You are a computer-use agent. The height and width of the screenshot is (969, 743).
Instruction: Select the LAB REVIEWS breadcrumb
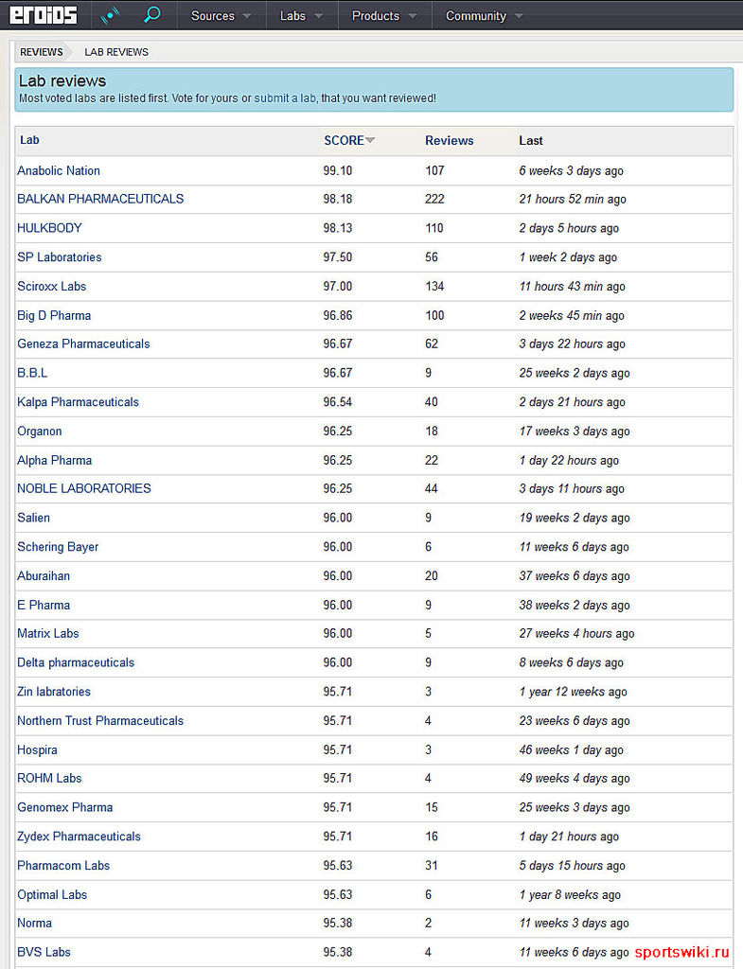[116, 52]
